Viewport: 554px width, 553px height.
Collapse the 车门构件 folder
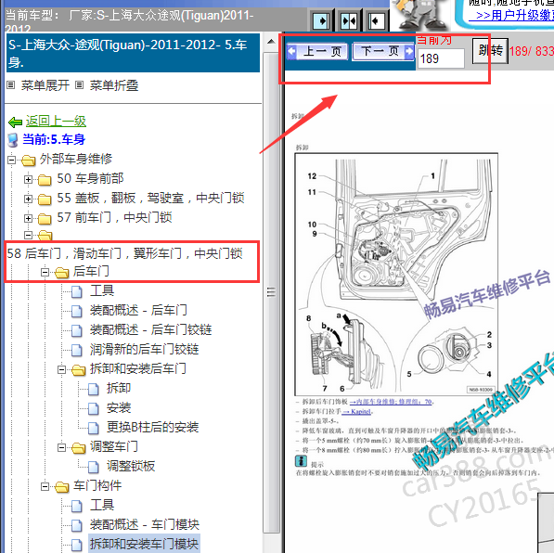tap(45, 487)
